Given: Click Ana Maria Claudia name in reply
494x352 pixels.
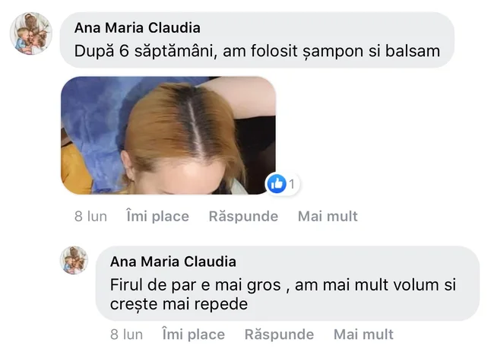Looking at the screenshot, I should (173, 262).
